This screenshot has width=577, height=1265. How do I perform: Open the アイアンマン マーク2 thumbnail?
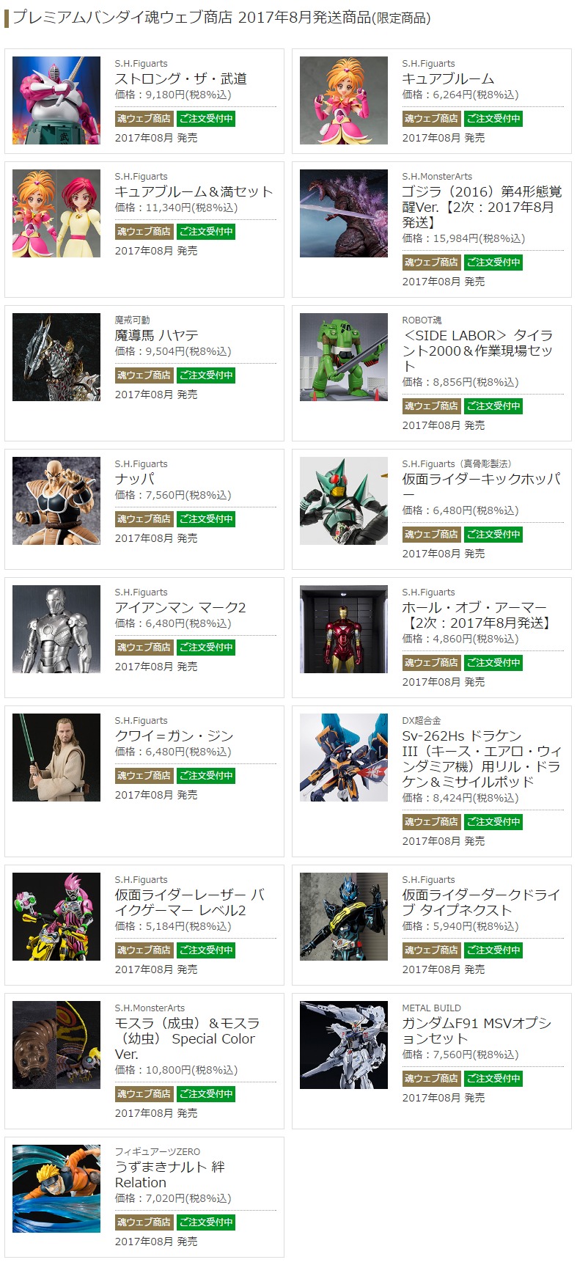click(56, 629)
